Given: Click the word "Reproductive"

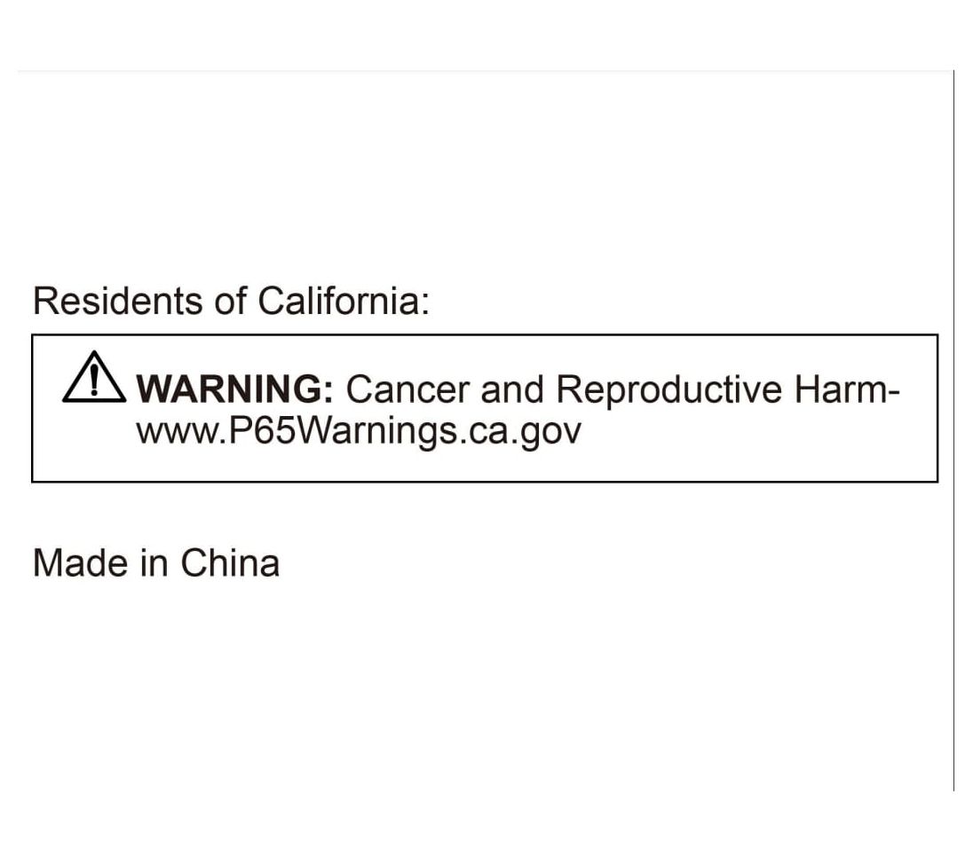Looking at the screenshot, I should [669, 389].
